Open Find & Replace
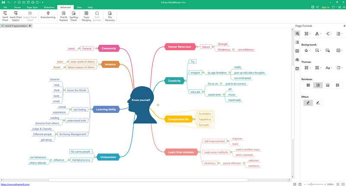Screen dimensions: 346x187 click(x=63, y=16)
